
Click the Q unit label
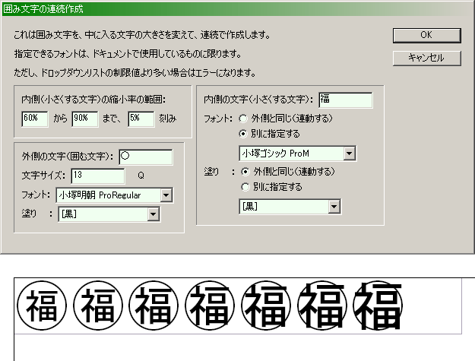141,176
